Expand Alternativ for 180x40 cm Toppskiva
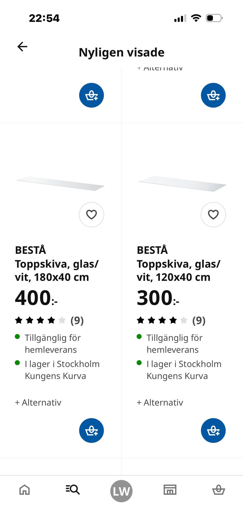 (x=38, y=402)
